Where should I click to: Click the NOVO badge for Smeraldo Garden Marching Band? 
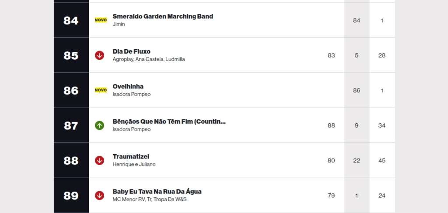tap(101, 20)
